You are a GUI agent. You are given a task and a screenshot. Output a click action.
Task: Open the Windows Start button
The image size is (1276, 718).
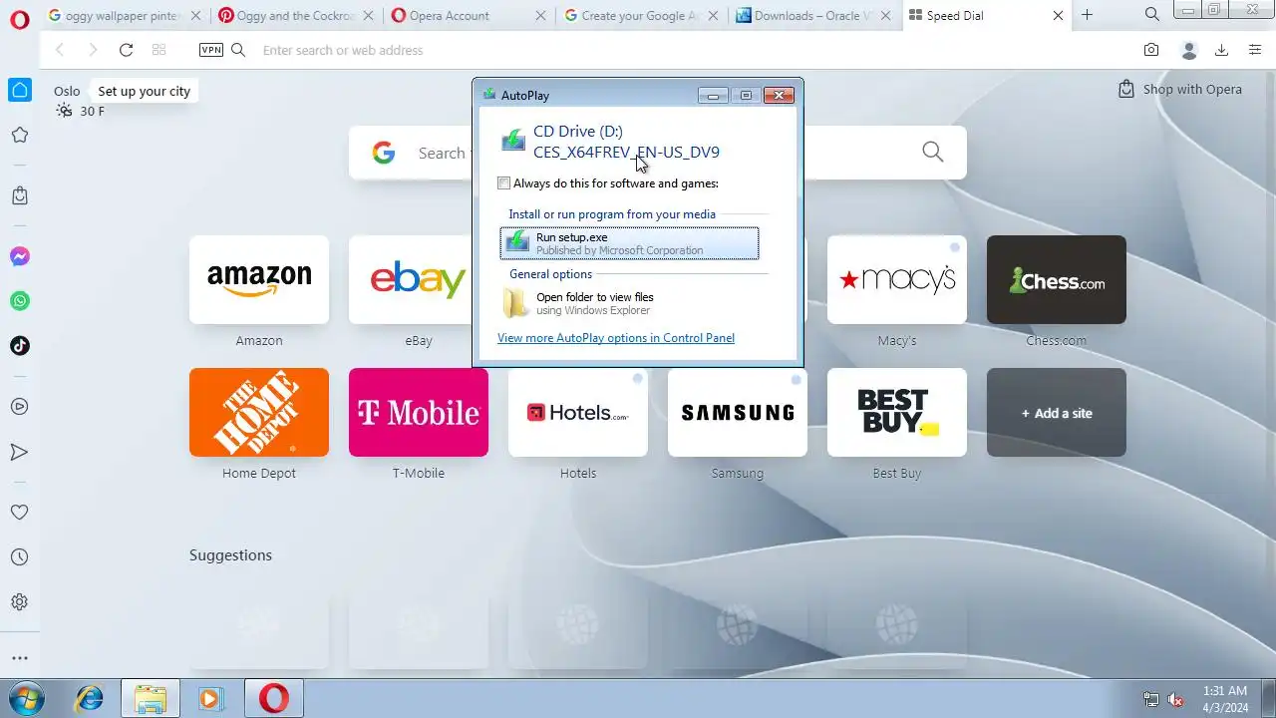click(x=27, y=698)
